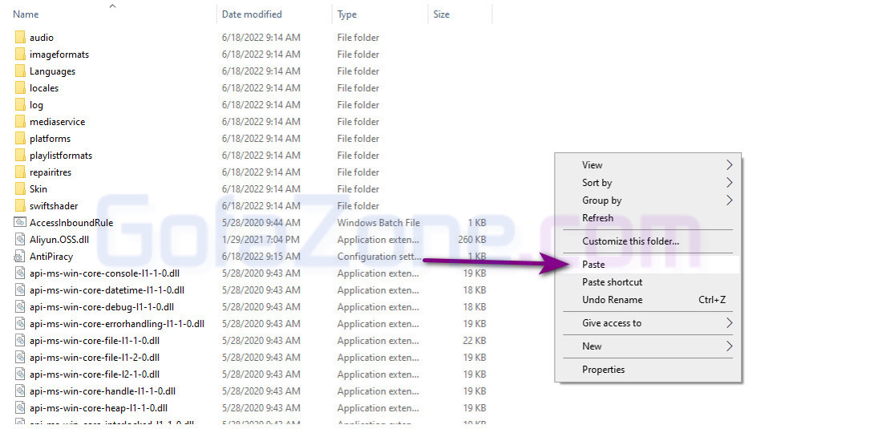Expand the View submenu arrow
Image resolution: width=894 pixels, height=429 pixels.
pos(729,165)
